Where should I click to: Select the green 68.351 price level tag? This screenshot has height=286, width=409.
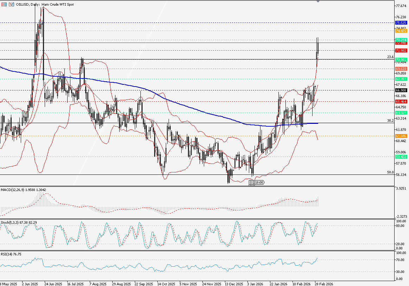tap(401, 79)
